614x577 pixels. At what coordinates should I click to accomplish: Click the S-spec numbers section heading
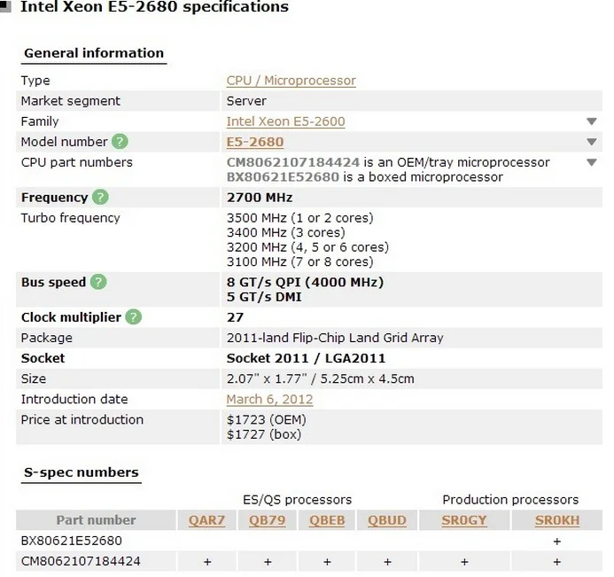[x=82, y=473]
